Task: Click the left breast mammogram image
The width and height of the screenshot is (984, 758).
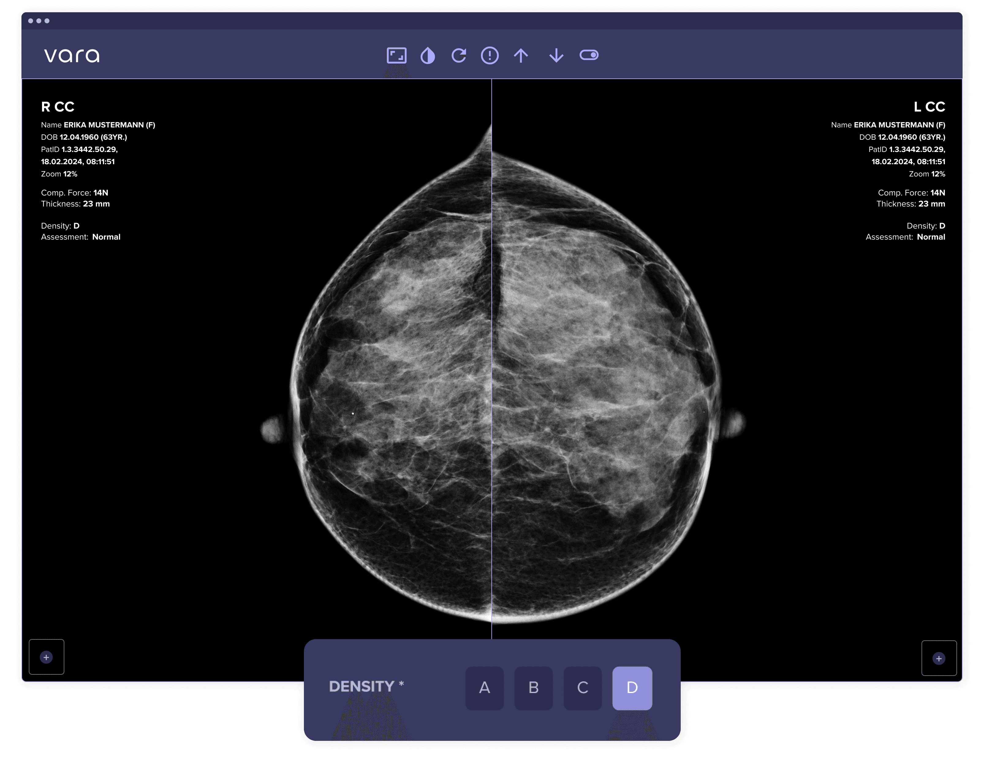Action: [599, 383]
